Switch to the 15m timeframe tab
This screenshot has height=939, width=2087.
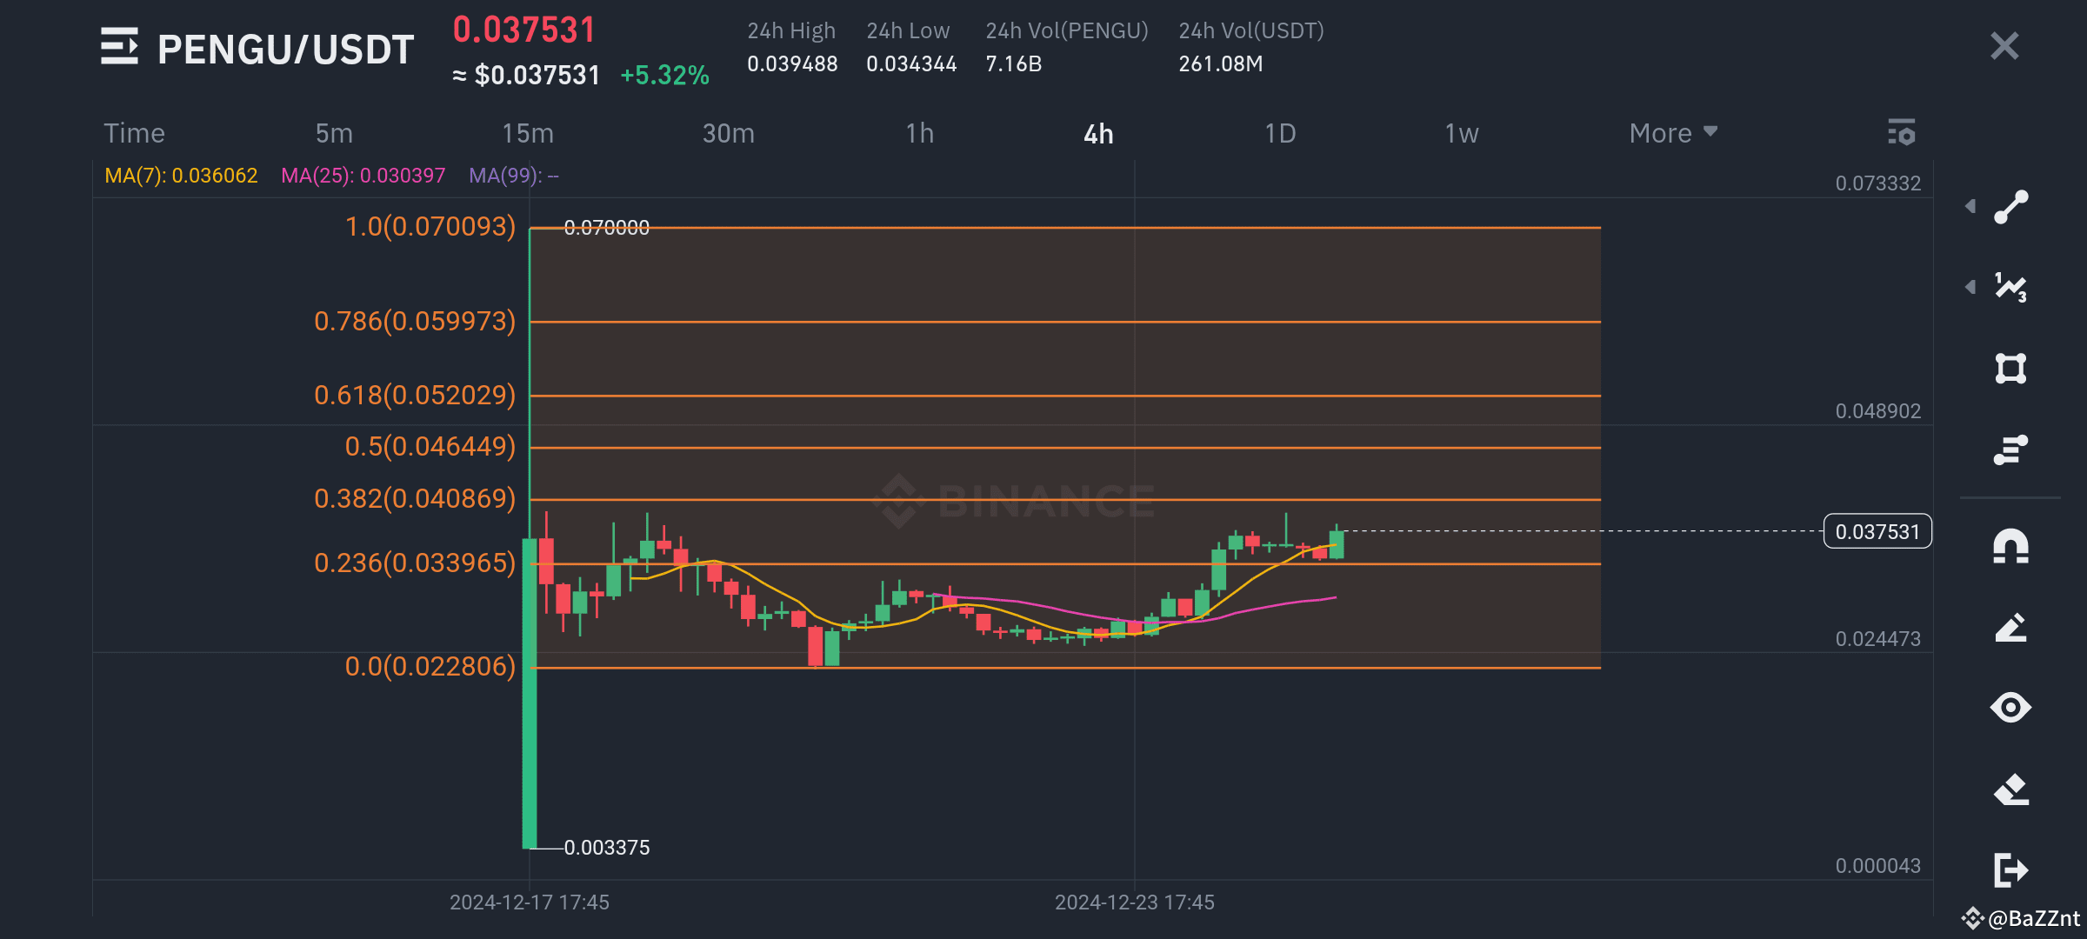(528, 132)
